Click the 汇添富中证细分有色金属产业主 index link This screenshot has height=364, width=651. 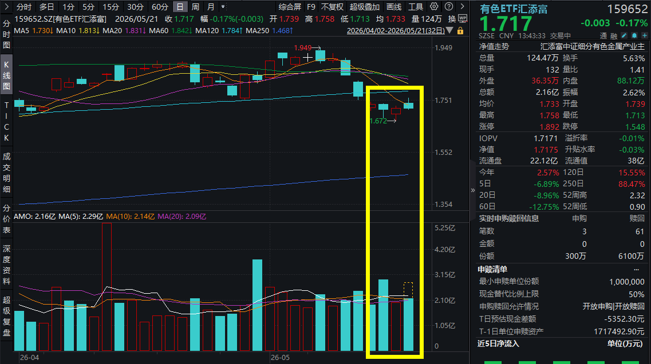click(593, 47)
